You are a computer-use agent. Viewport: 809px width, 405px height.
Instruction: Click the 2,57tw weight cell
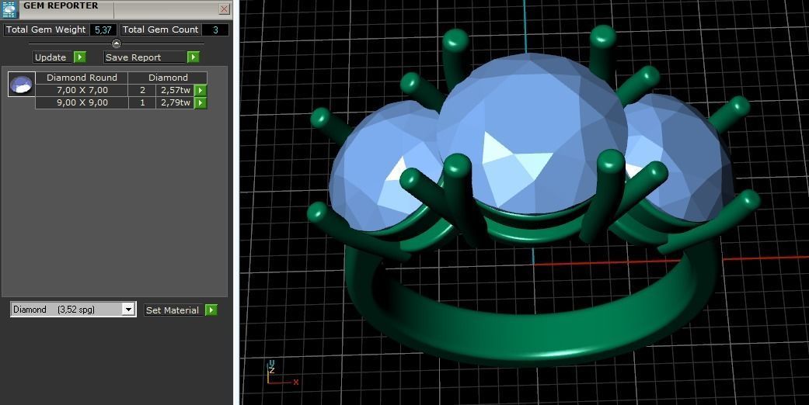[175, 90]
